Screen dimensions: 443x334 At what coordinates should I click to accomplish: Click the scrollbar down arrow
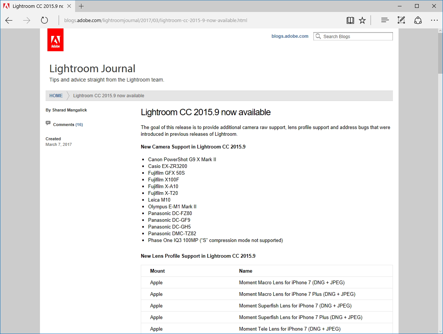[440, 331]
